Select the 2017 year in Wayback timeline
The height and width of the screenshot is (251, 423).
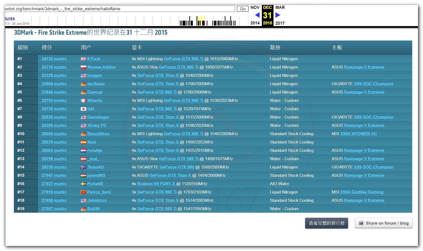pos(280,23)
